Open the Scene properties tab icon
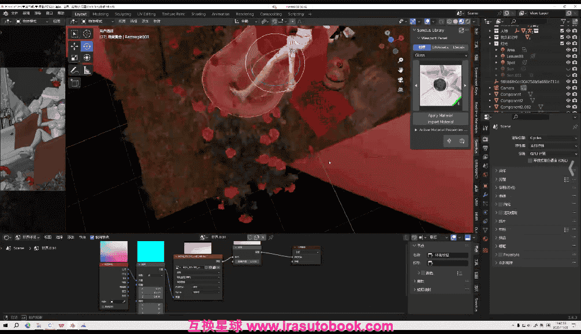Image resolution: width=581 pixels, height=334 pixels. 485,166
